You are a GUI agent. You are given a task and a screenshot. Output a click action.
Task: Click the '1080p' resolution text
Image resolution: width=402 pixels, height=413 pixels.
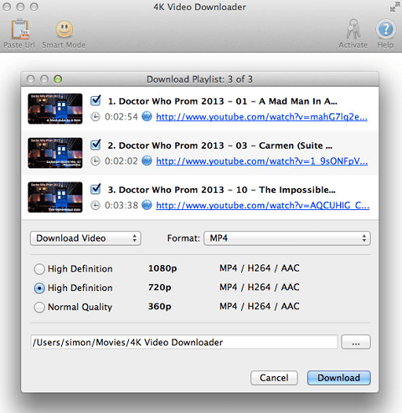click(163, 268)
